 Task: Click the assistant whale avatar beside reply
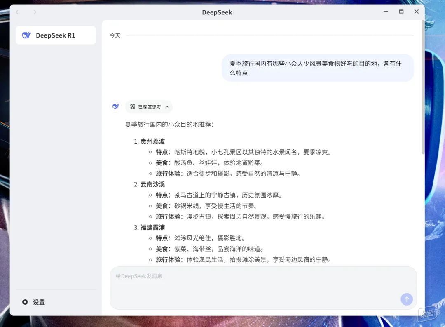click(115, 106)
